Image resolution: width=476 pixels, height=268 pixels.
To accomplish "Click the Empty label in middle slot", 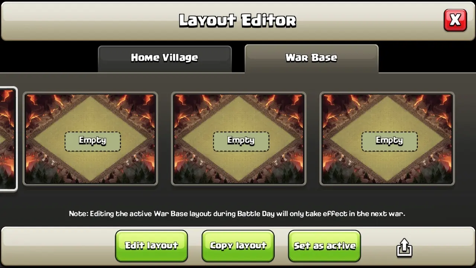I will 241,141.
